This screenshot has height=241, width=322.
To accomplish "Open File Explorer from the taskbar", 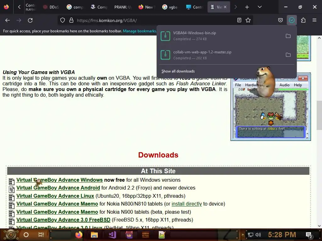I will pos(94,235).
